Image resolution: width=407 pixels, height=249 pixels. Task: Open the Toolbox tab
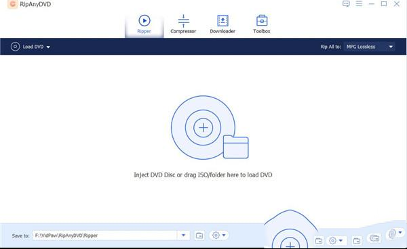262,24
